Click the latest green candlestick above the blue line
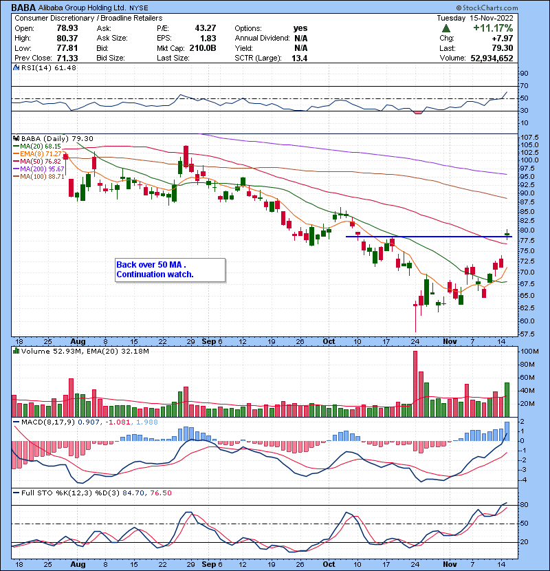The height and width of the screenshot is (571, 550). [x=507, y=234]
